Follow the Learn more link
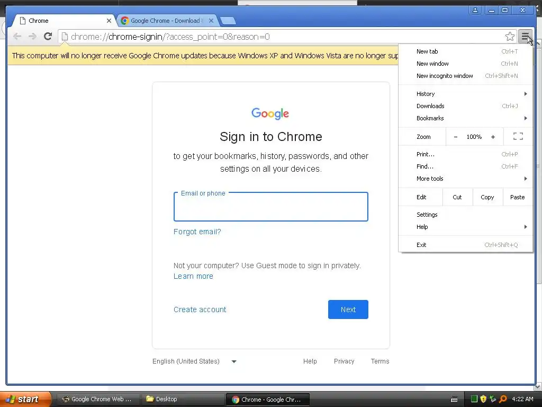The image size is (542, 407). click(x=193, y=276)
